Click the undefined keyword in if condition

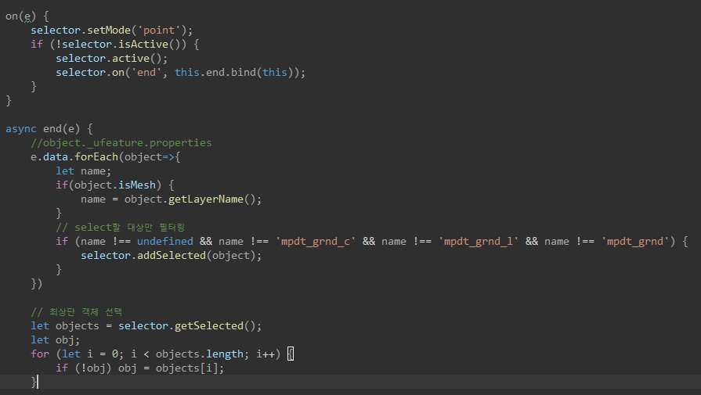pos(165,242)
